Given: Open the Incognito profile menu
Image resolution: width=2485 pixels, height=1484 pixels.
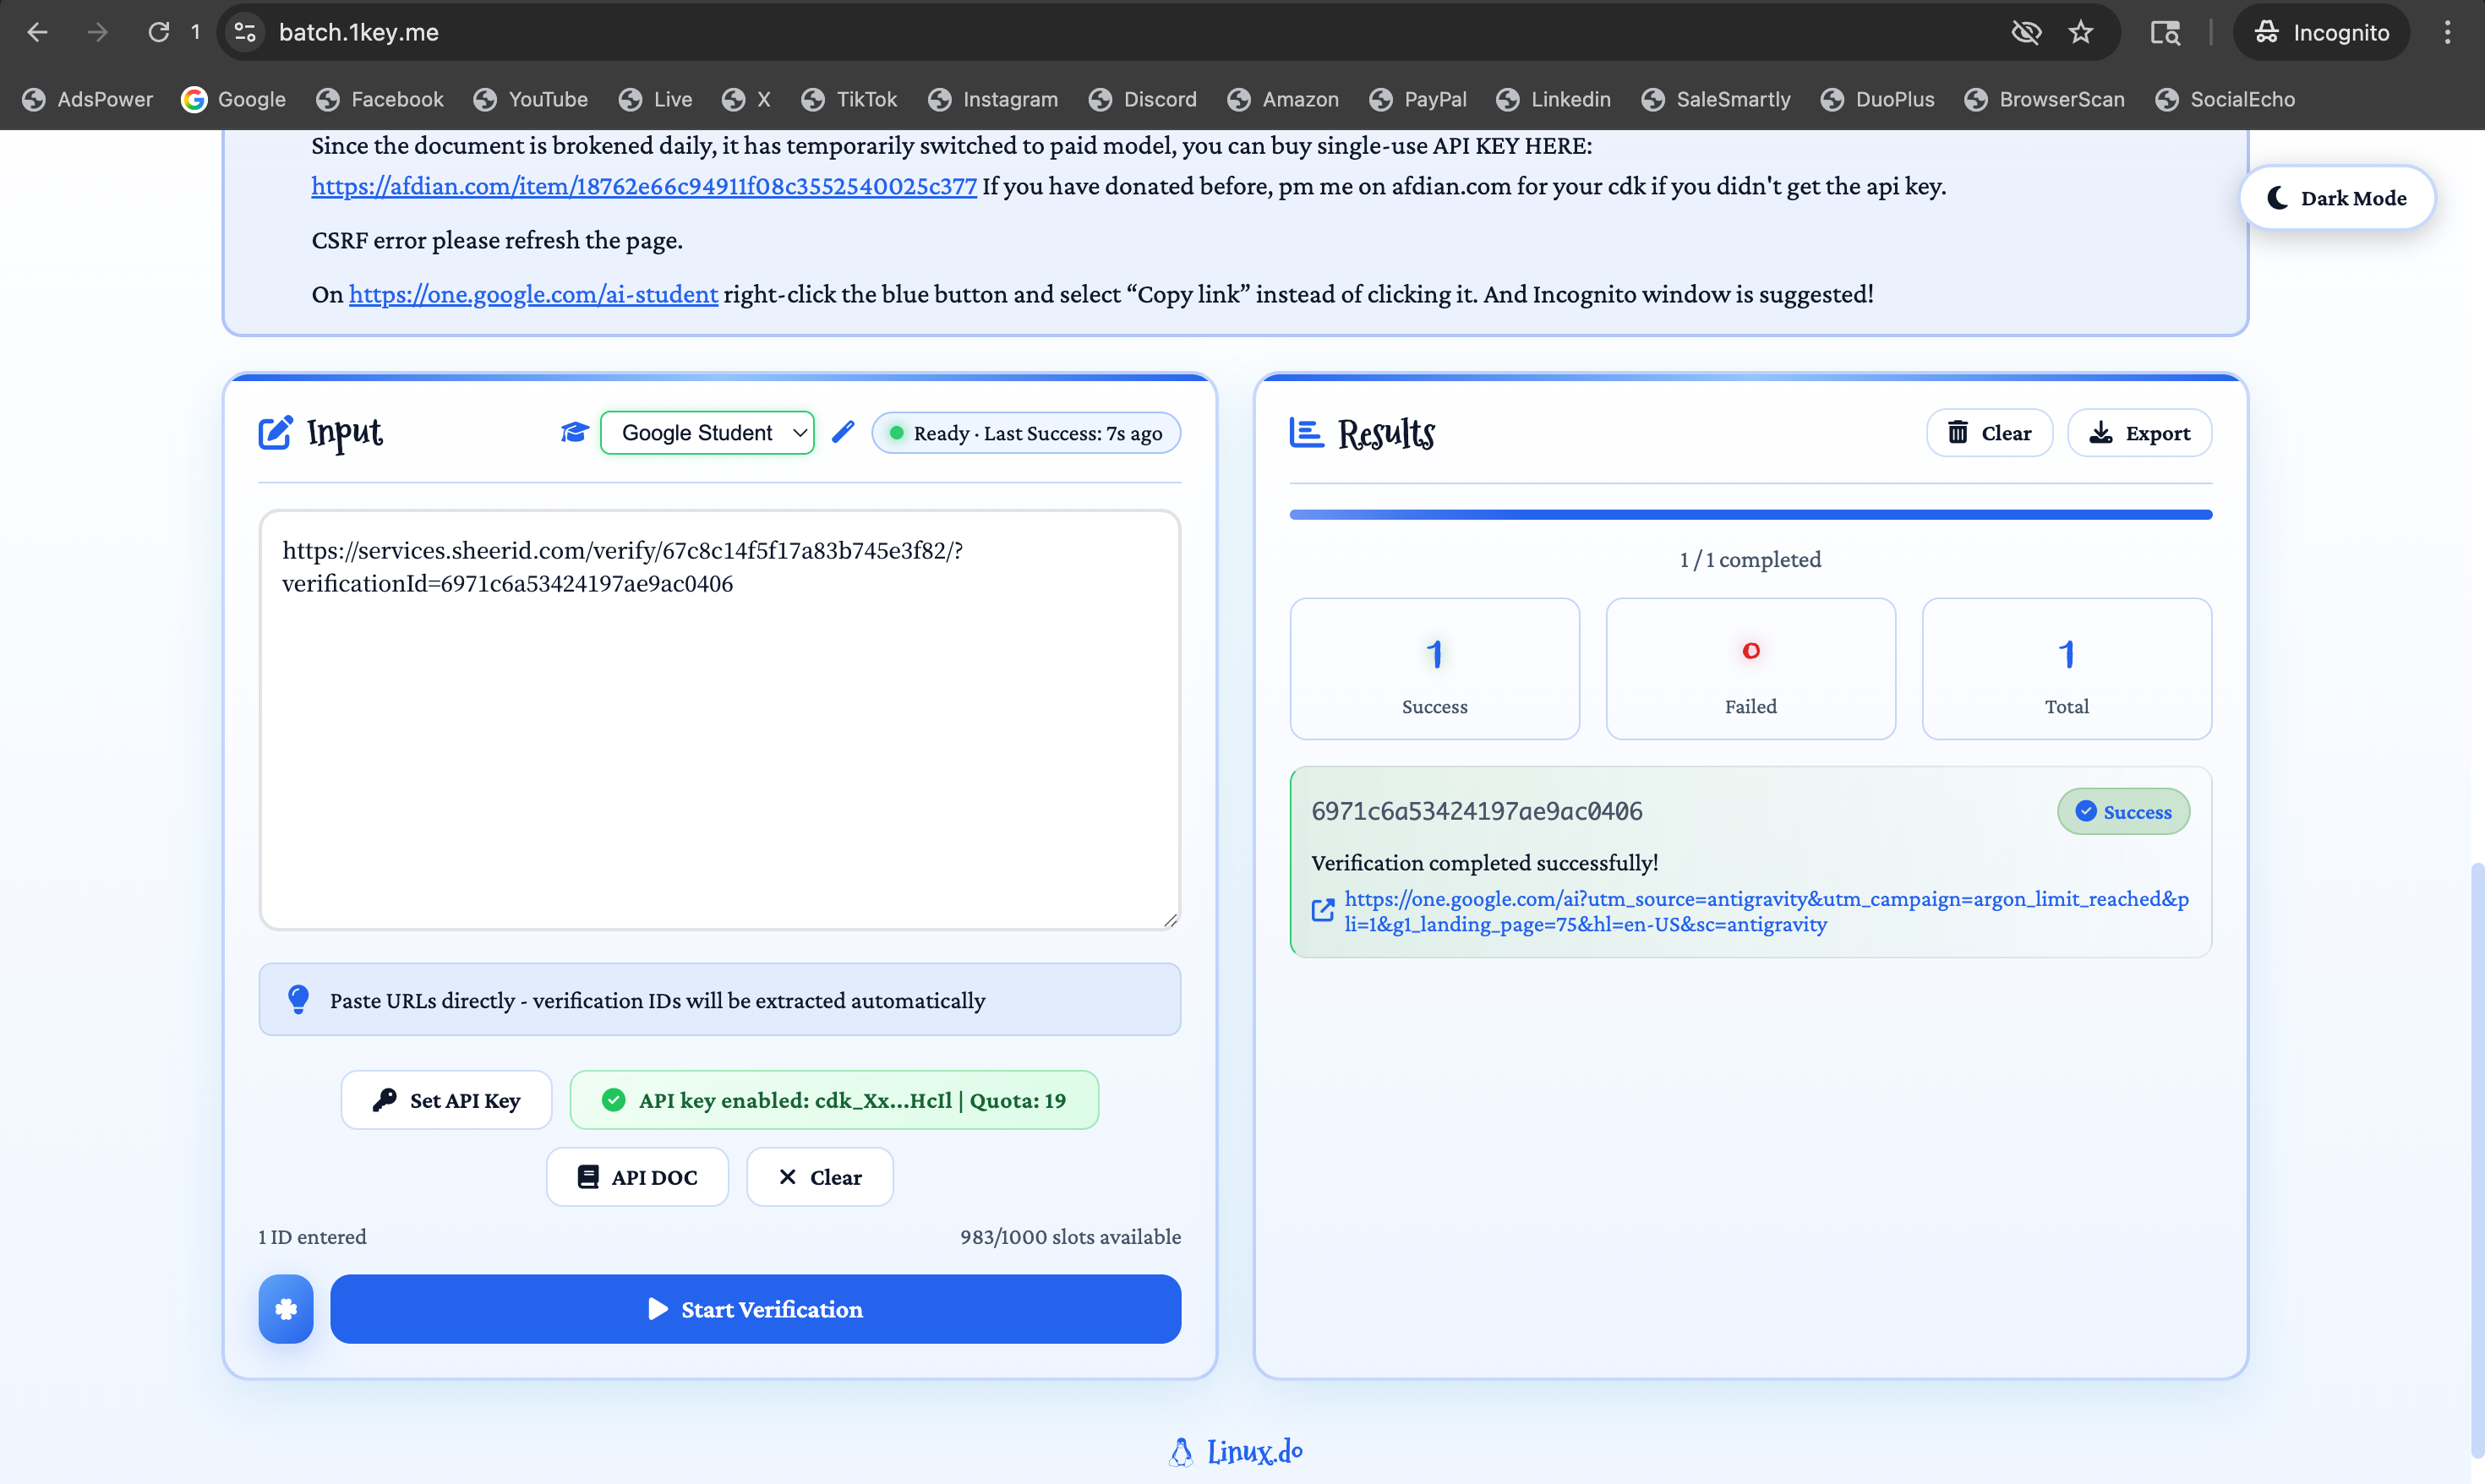Looking at the screenshot, I should 2322,32.
